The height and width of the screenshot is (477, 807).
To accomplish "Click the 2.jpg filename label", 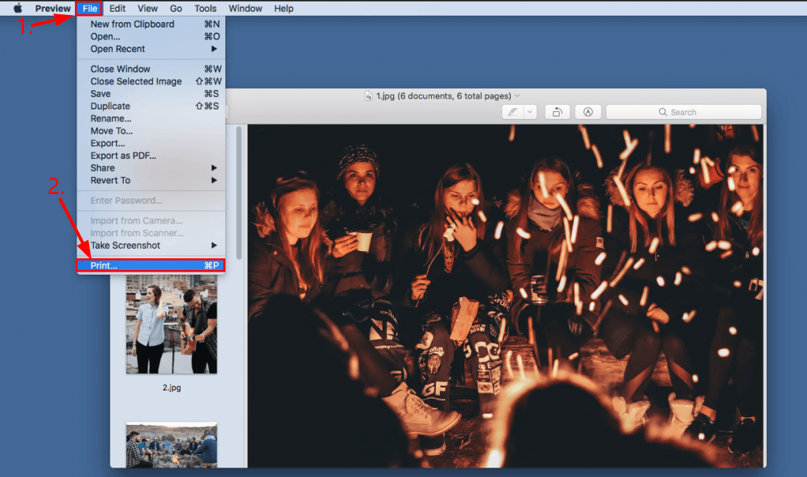I will [172, 387].
